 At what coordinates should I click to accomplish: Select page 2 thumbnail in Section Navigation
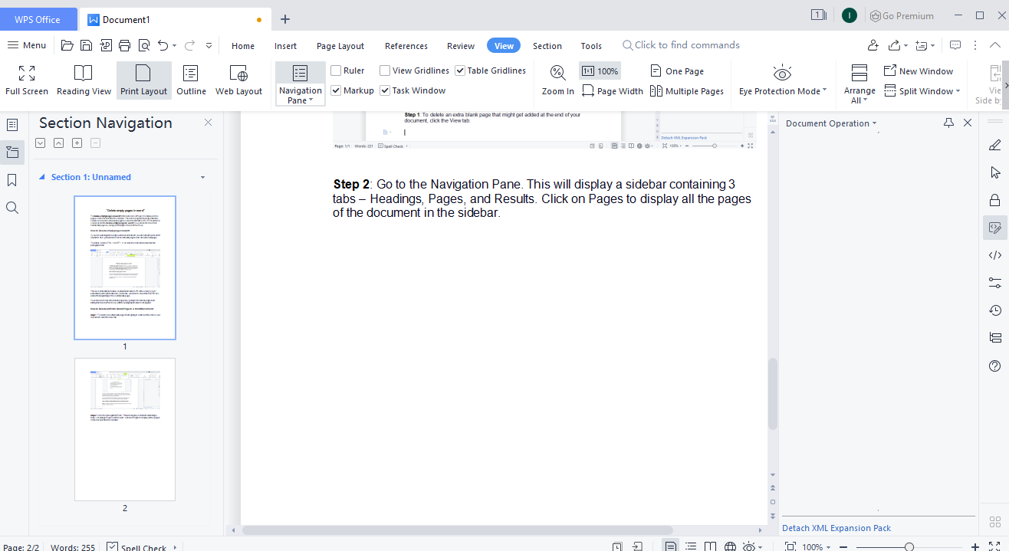click(124, 429)
